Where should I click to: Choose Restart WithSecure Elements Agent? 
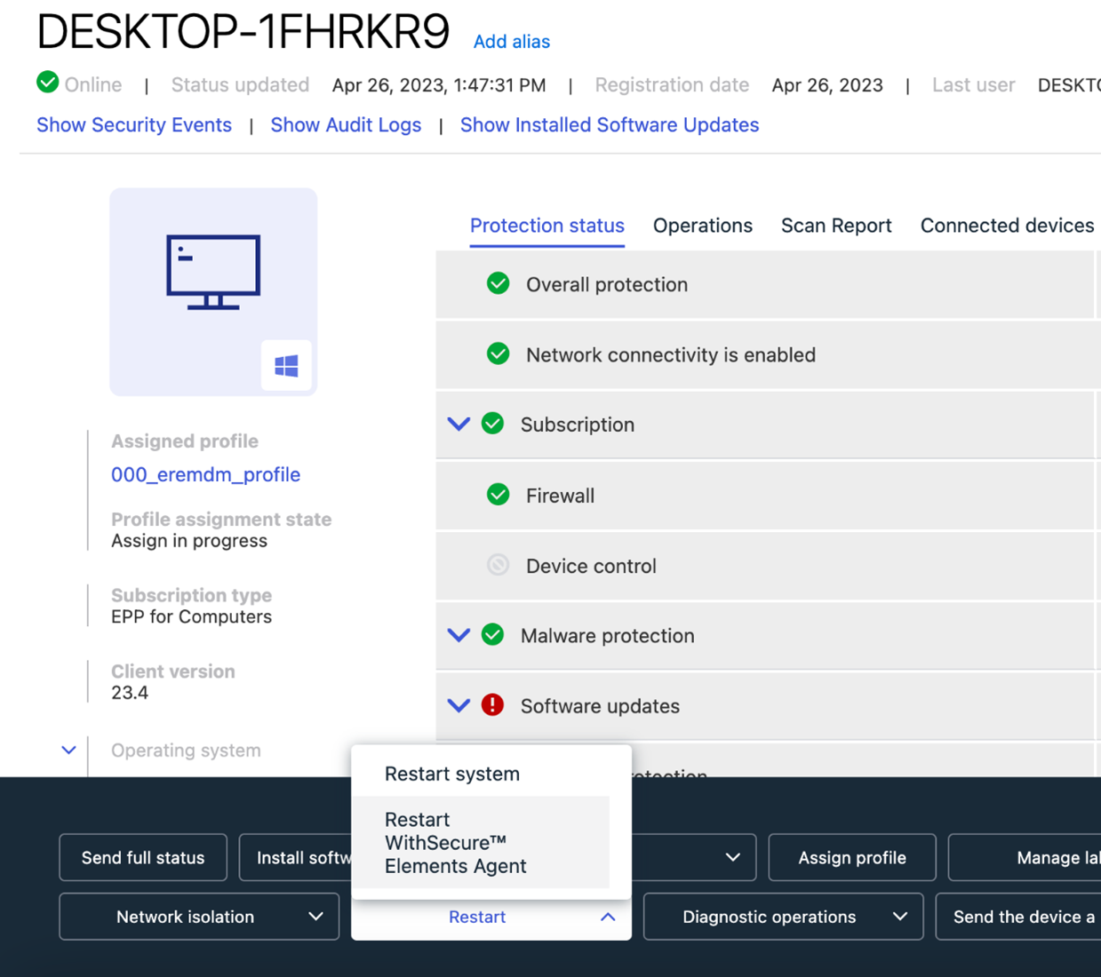481,842
